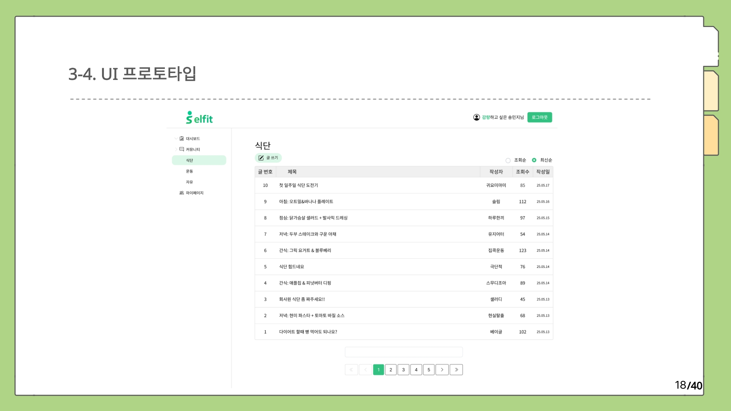Screen dimensions: 731x411
Task: Open the post titled 첫 일주일 식단 도전기
Action: point(298,185)
